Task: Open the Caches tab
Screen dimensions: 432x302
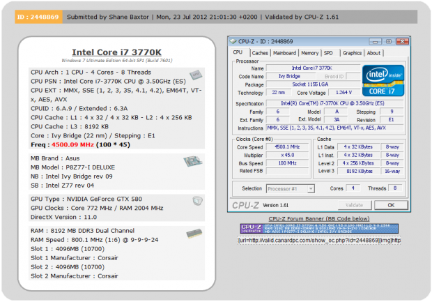Action: 260,53
